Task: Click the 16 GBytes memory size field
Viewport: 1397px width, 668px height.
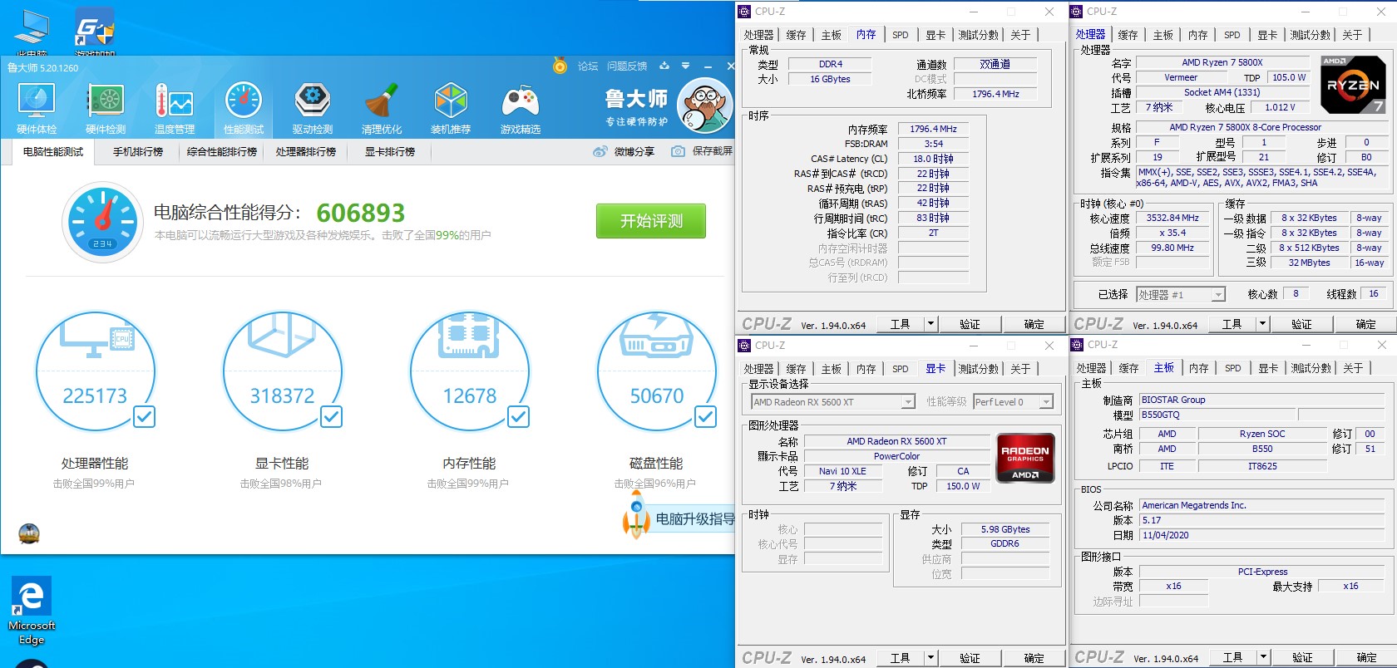Action: tap(831, 79)
